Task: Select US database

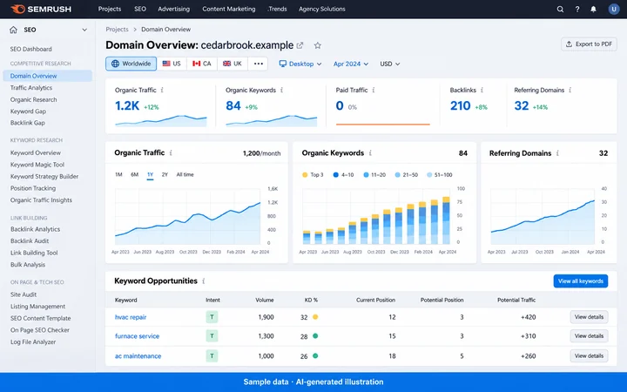Action: coord(172,64)
